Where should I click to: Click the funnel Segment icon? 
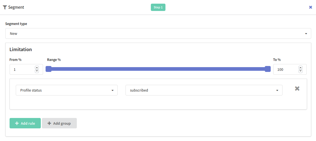click(x=5, y=7)
